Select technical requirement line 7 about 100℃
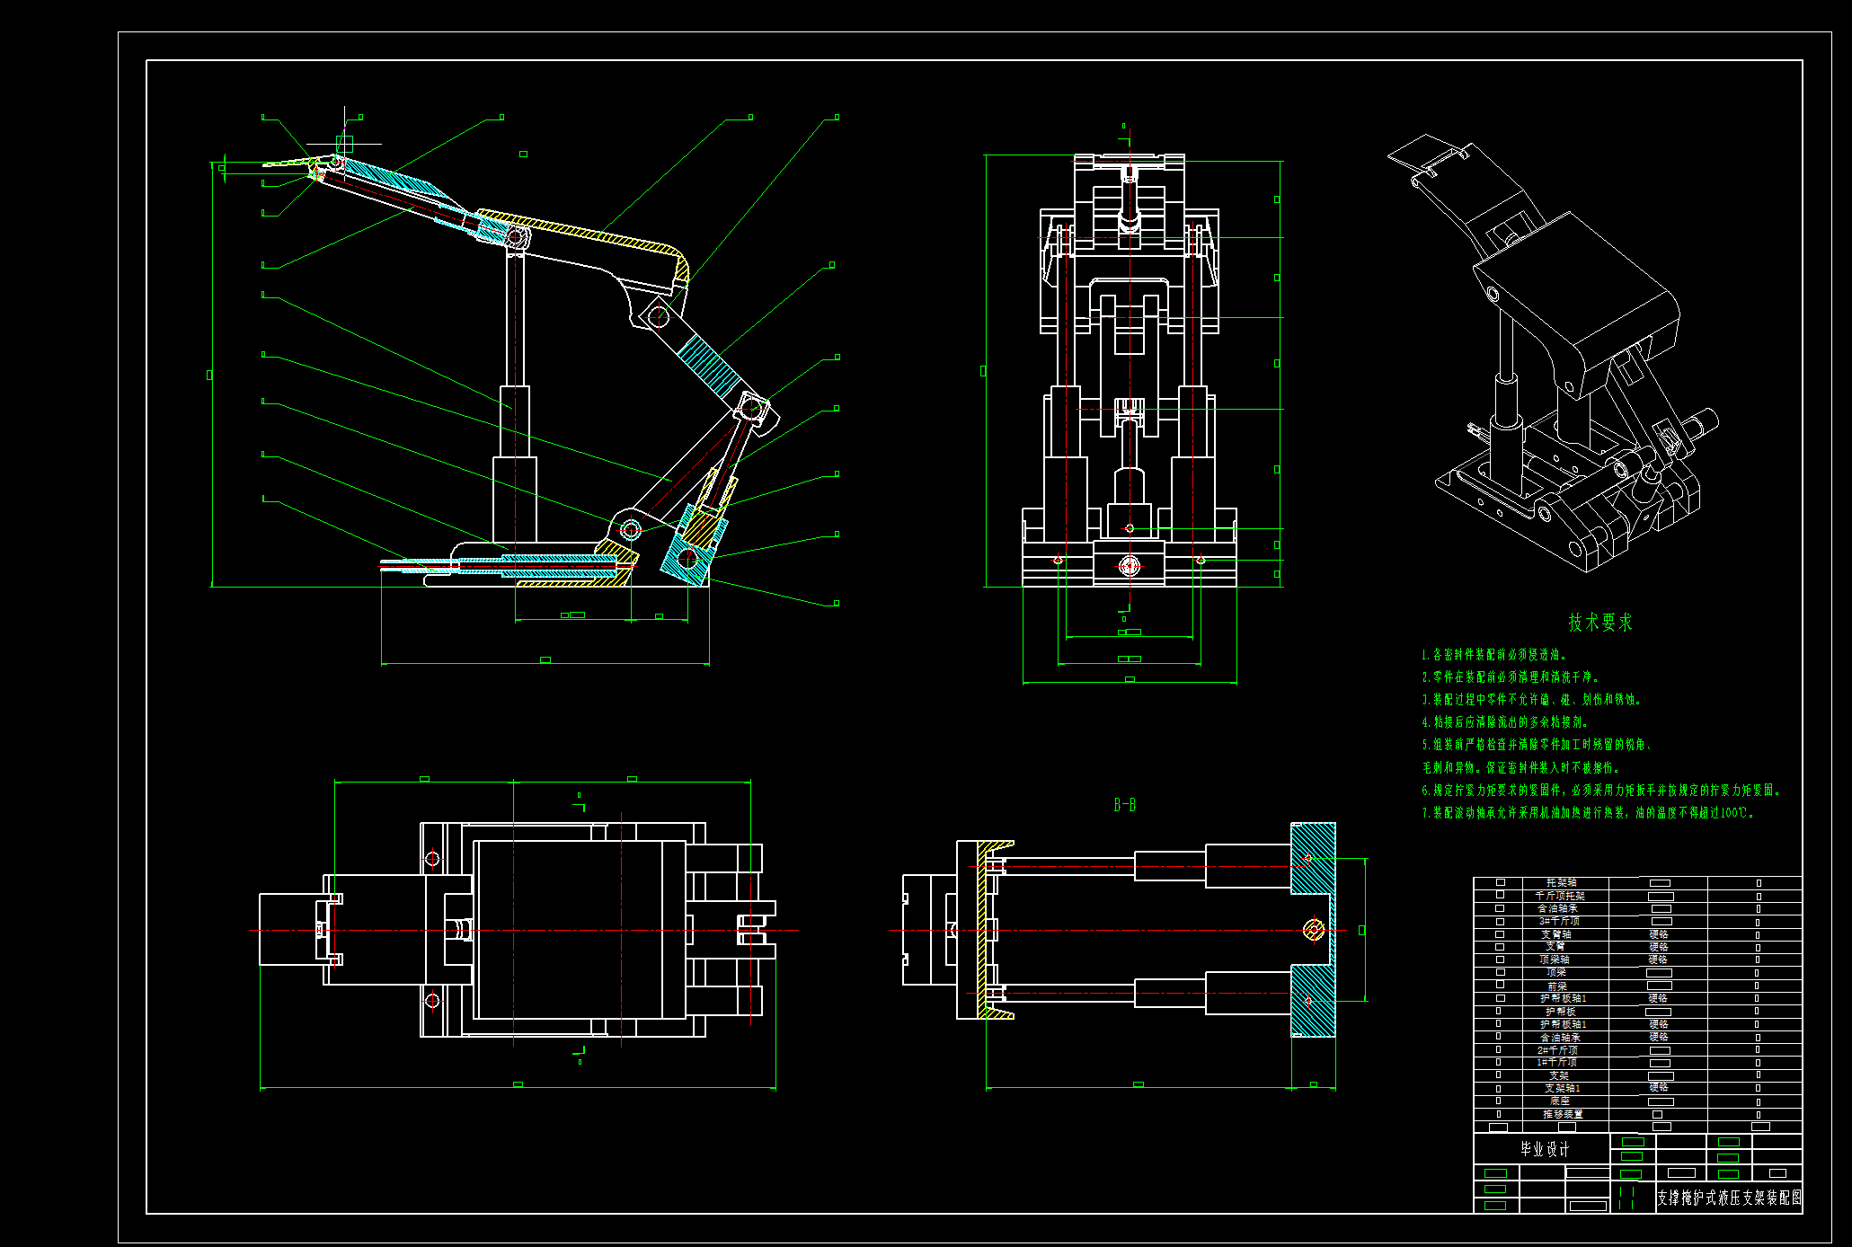 [x=1587, y=813]
